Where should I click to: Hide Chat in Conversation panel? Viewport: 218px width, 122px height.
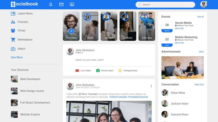point(199,85)
